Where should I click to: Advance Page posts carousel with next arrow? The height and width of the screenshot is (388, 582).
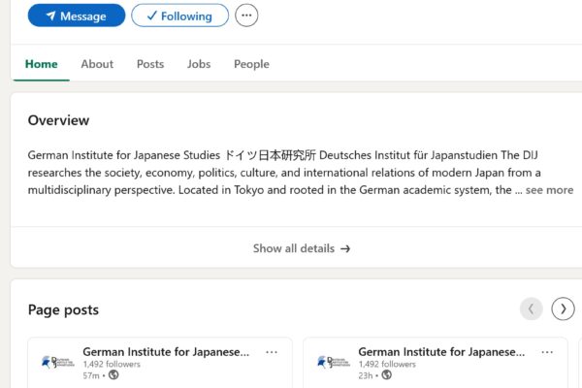[x=563, y=308]
